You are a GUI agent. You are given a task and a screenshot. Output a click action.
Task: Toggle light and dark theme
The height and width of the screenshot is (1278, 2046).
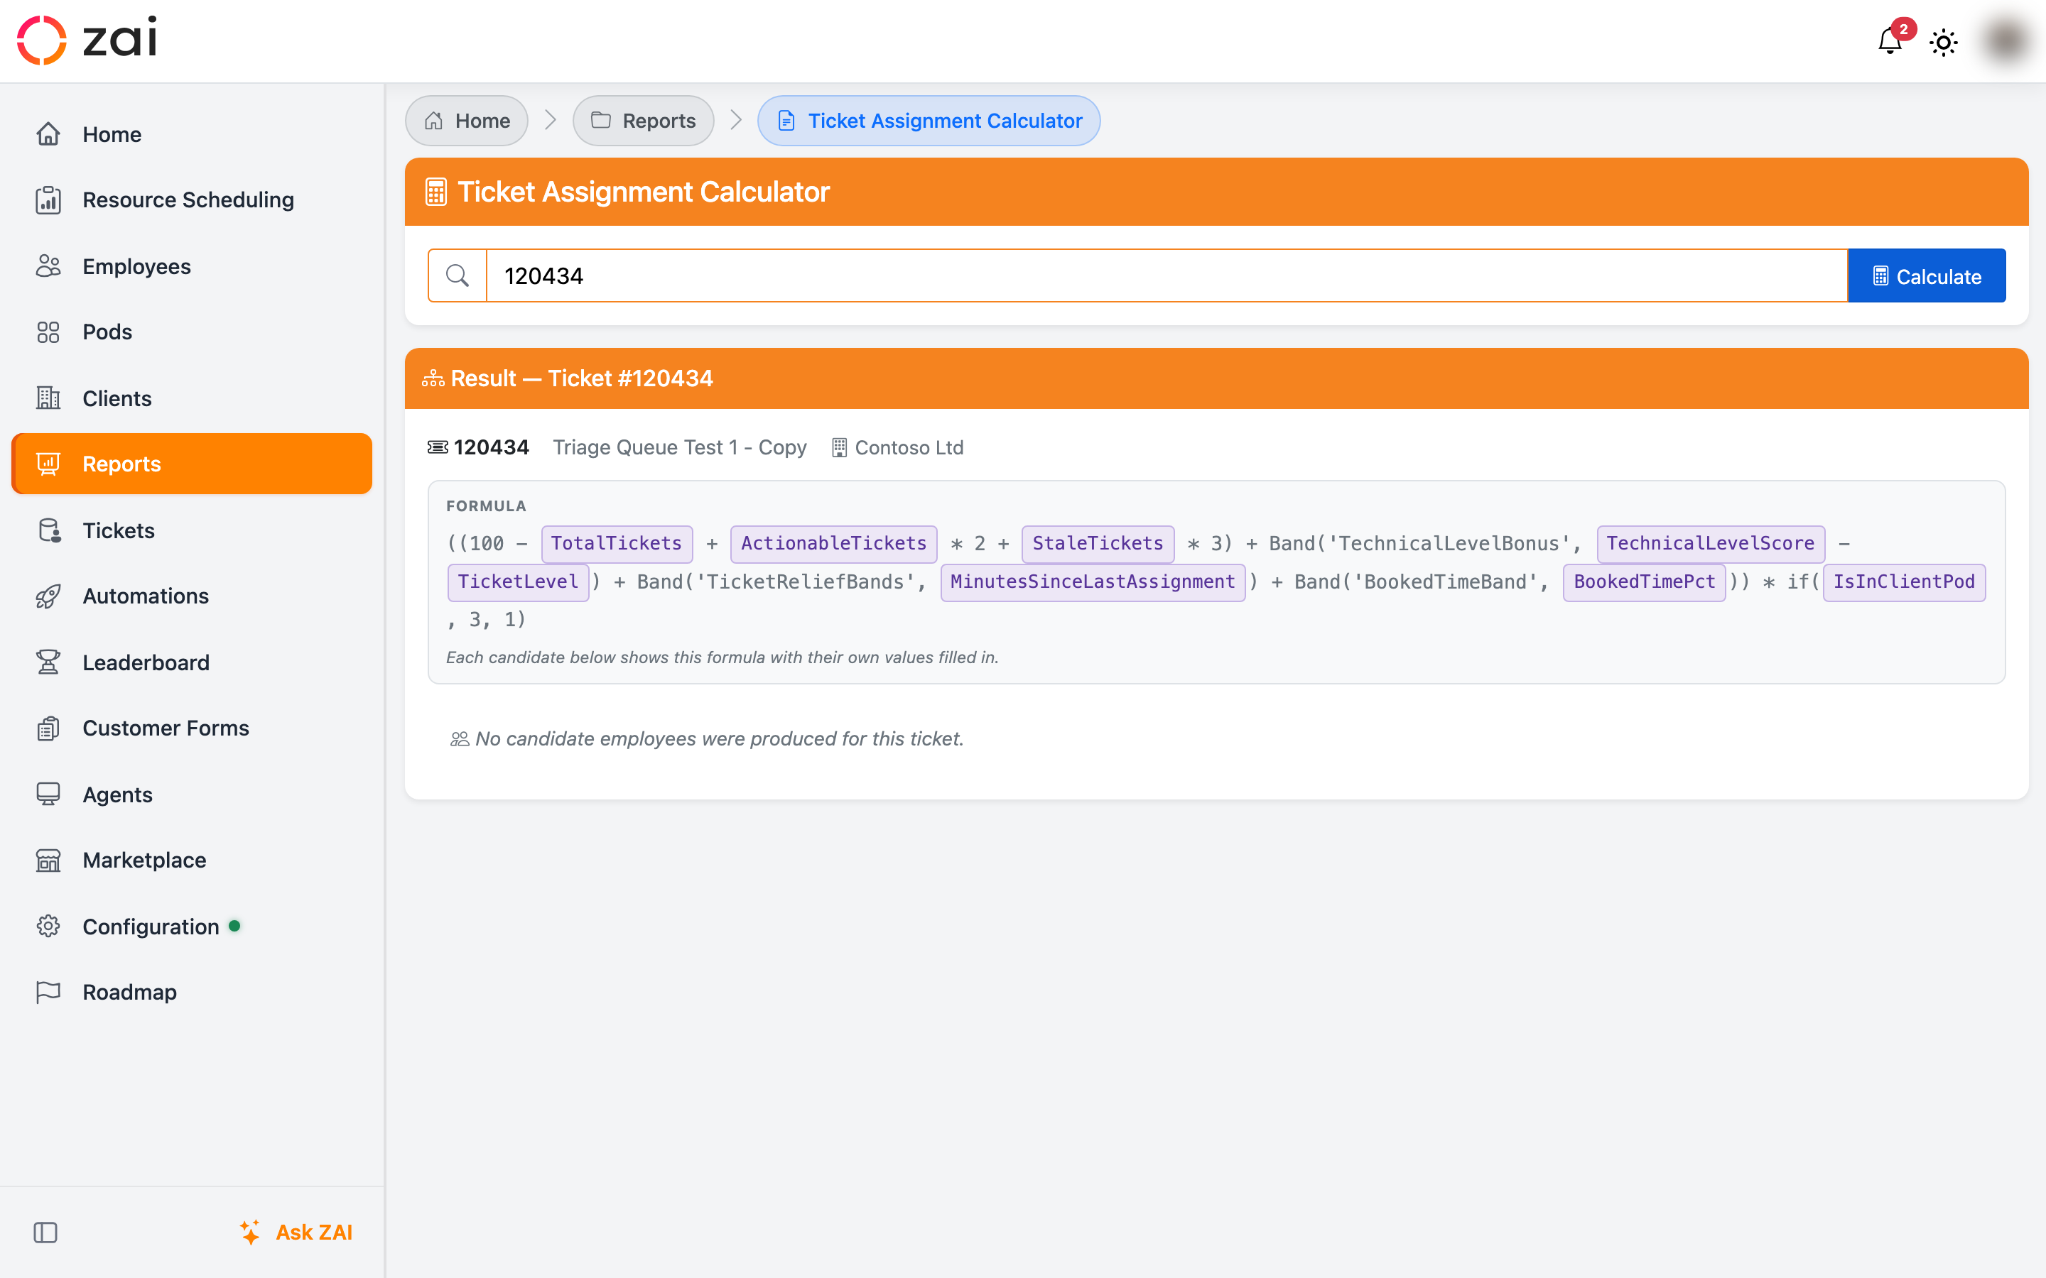pos(1944,41)
